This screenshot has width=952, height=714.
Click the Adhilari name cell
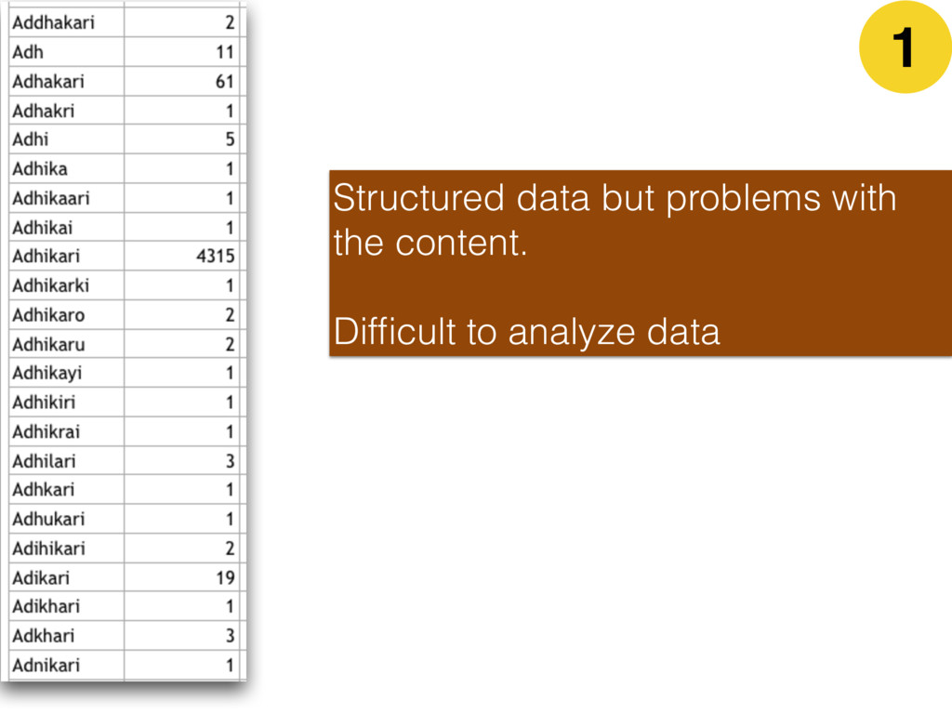tap(67, 461)
